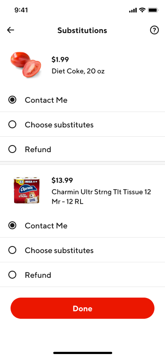Viewport: 165px width, 358px height.
Task: Tap the red Done button
Action: pos(83,308)
